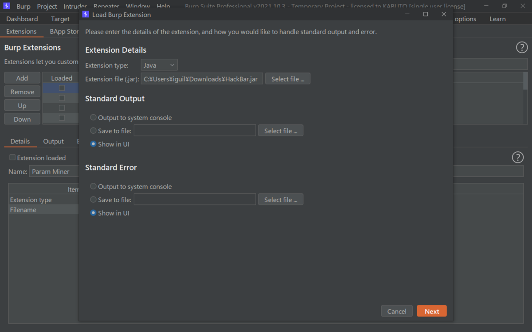Image resolution: width=532 pixels, height=332 pixels.
Task: Click the Loaded column header
Action: click(x=62, y=78)
